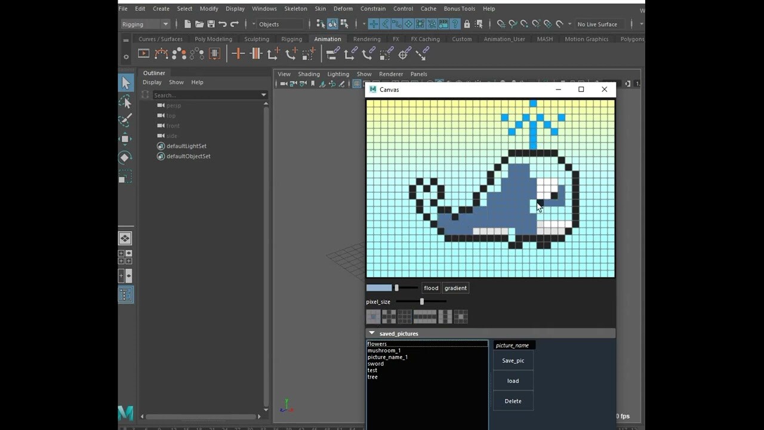Open the Skeleton menu
764x430 pixels.
pyautogui.click(x=295, y=8)
